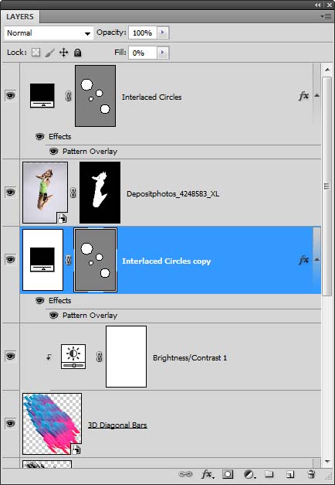Viewport: 335px width, 485px height.
Task: Click the Brightness/Contrast adjustment icon
Action: coord(73,357)
